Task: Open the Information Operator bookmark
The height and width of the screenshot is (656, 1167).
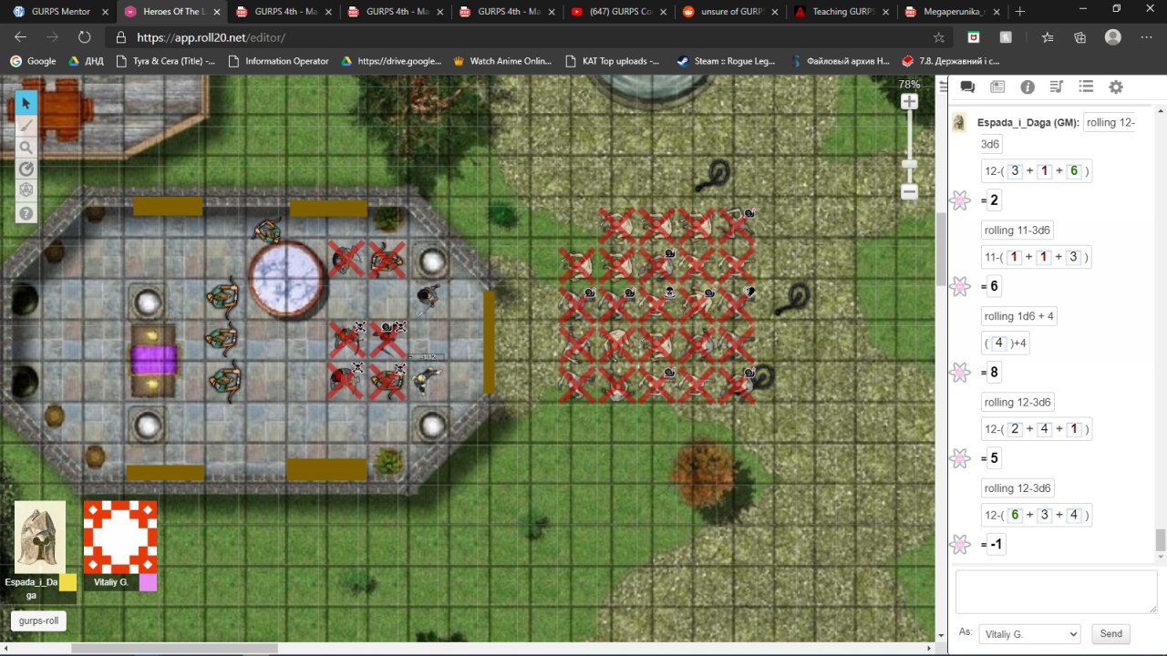Action: pyautogui.click(x=278, y=61)
